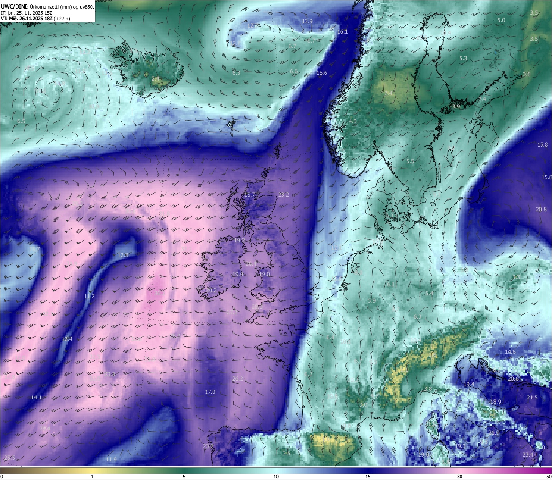
Task: Click the 6.5 value at left edge
Action: (21, 121)
